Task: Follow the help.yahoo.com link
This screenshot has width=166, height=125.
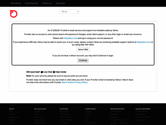Action: 144,42
